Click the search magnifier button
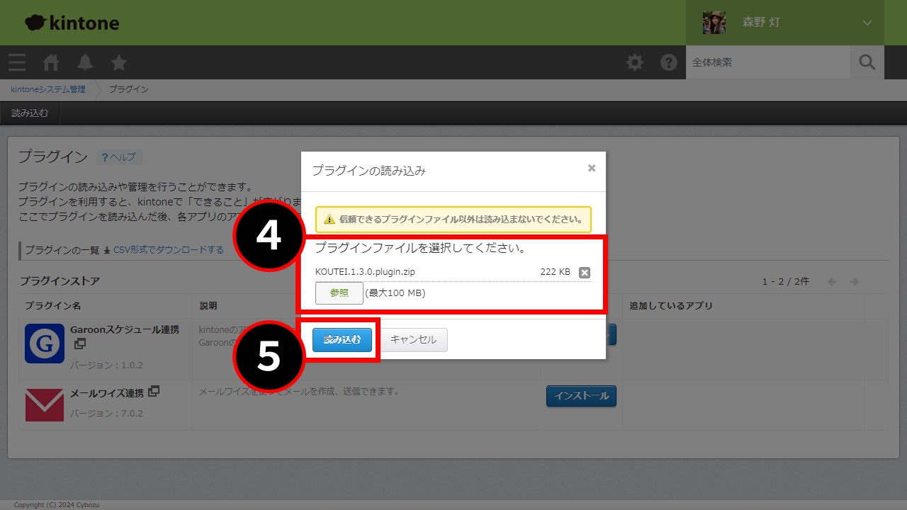The image size is (907, 510). tap(867, 62)
